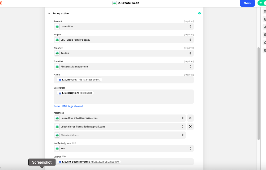Open the Todo List dropdown Pinterest Management
This screenshot has width=266, height=170.
(x=124, y=66)
